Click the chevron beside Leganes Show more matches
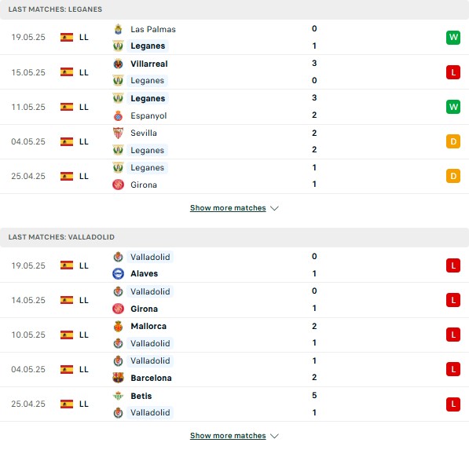The image size is (469, 450). point(274,208)
